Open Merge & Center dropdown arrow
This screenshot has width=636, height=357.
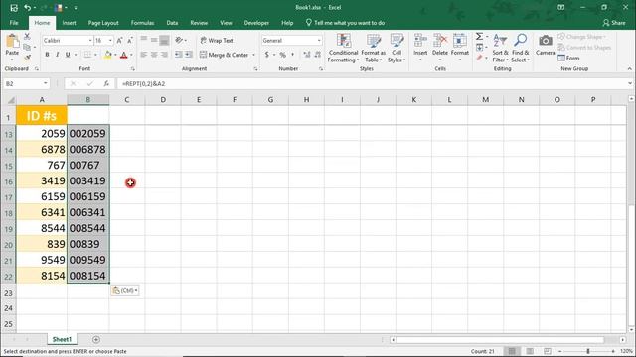pyautogui.click(x=254, y=55)
